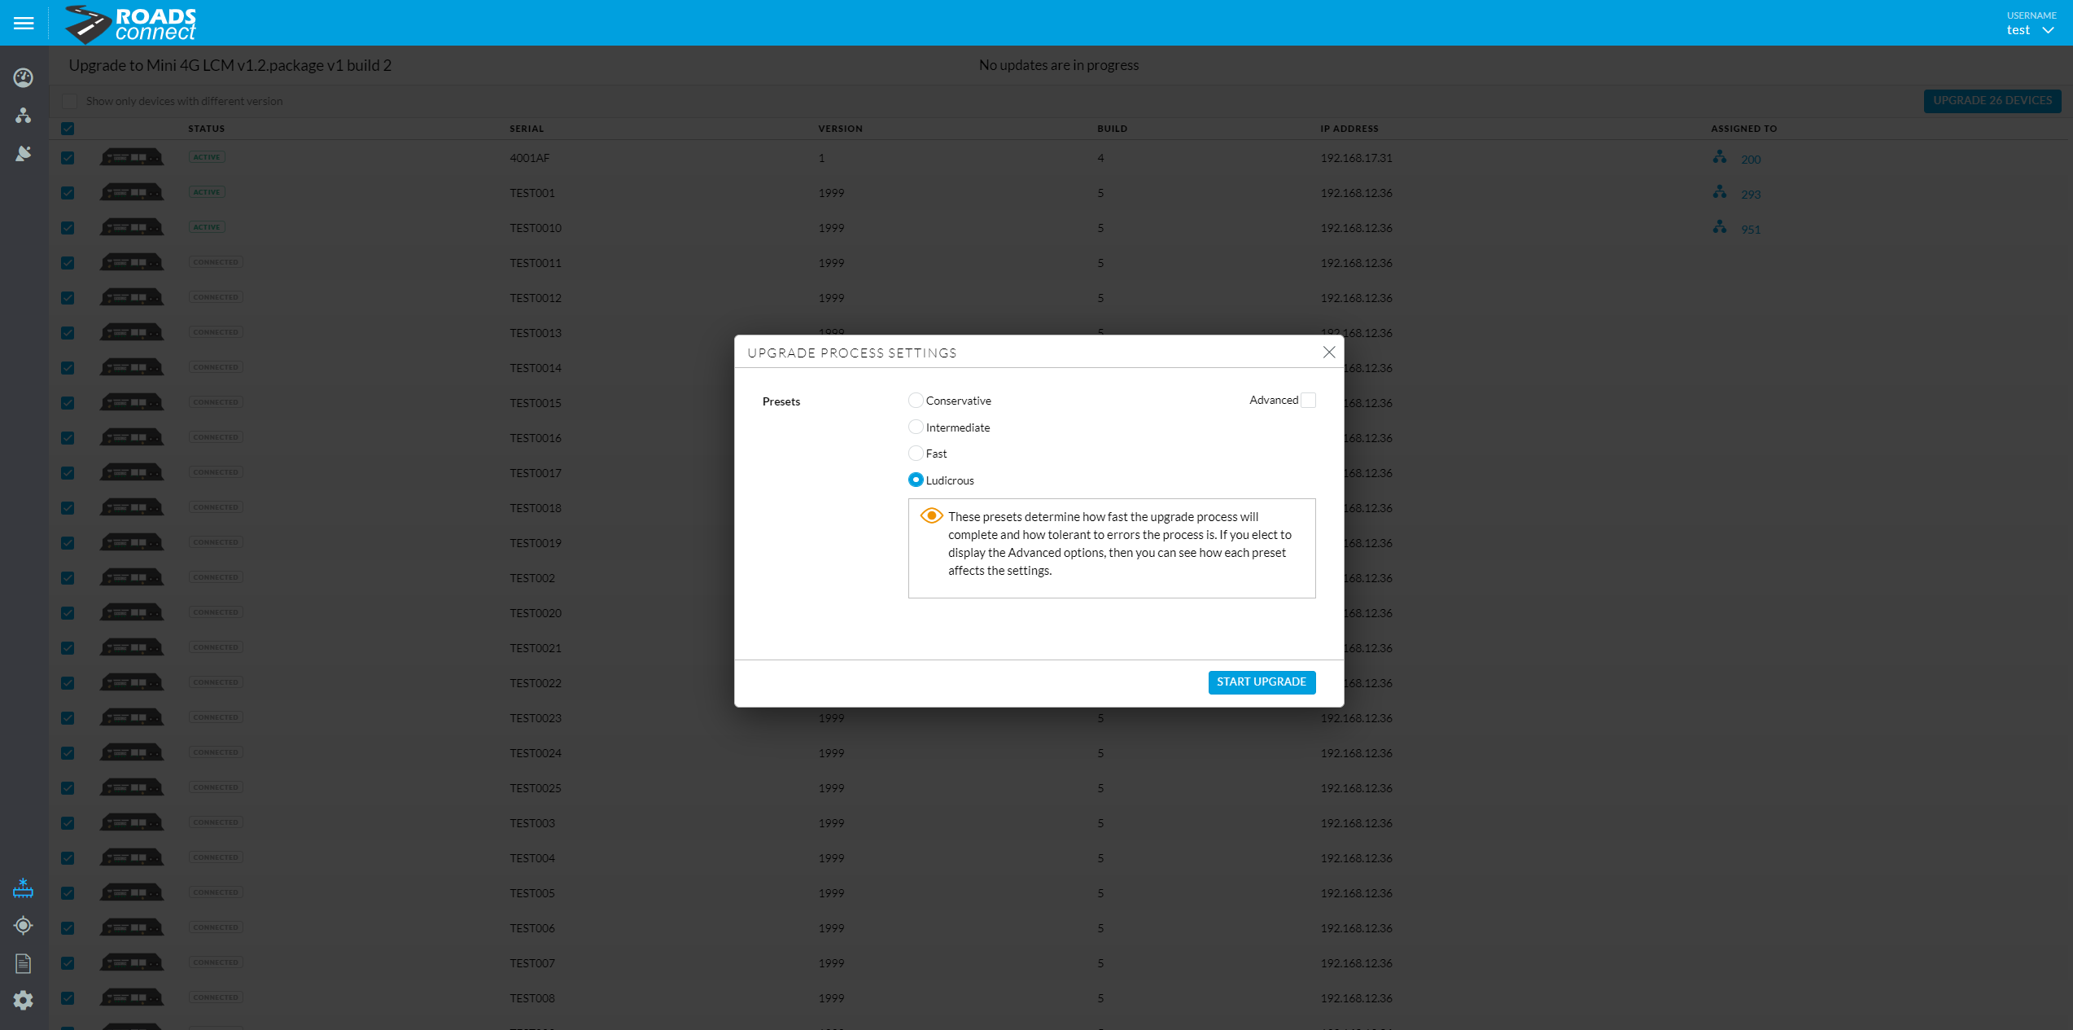Select the Intermediate preset
The height and width of the screenshot is (1030, 2073).
(x=916, y=427)
